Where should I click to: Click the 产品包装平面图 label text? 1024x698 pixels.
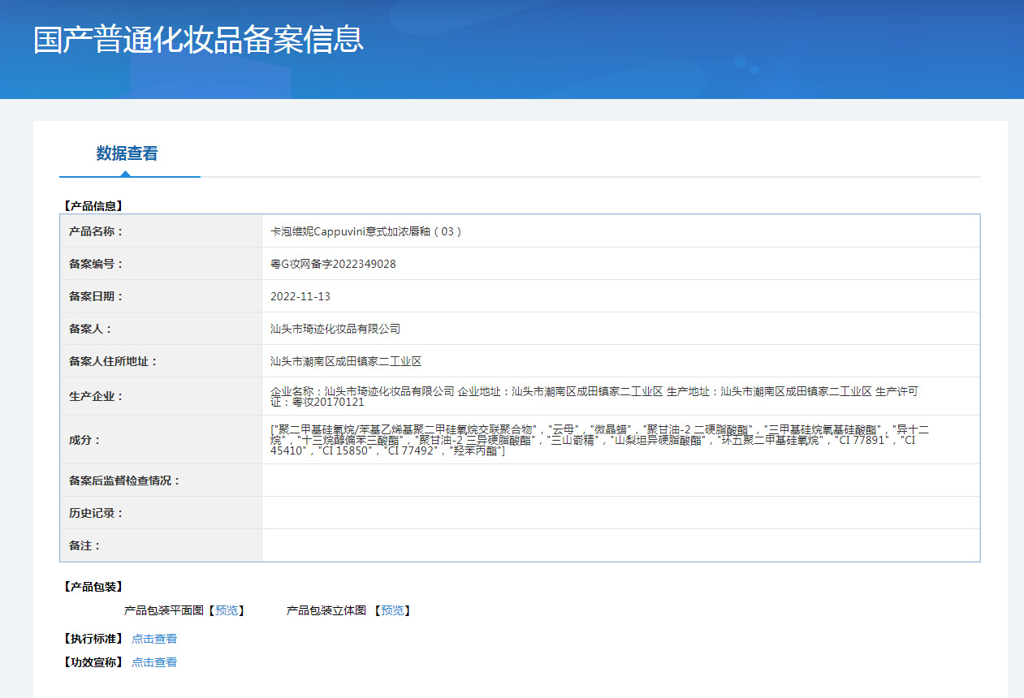(x=164, y=610)
